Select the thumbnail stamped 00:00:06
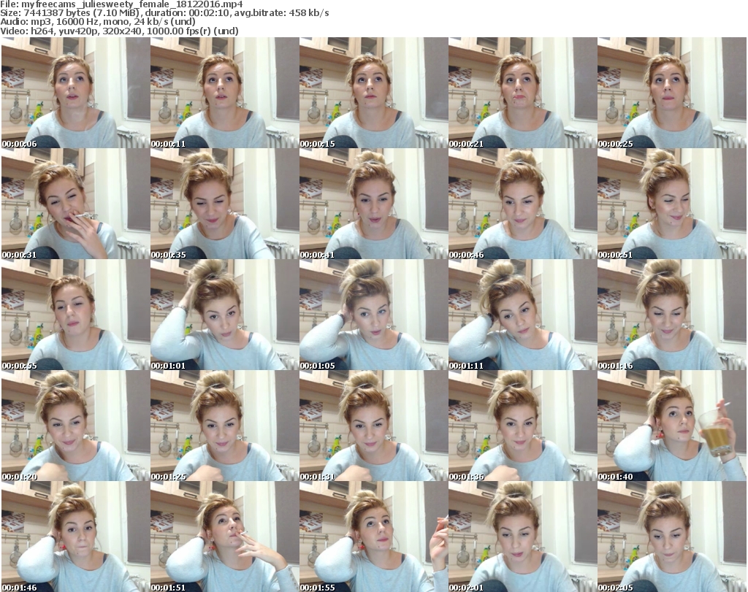 coord(75,93)
